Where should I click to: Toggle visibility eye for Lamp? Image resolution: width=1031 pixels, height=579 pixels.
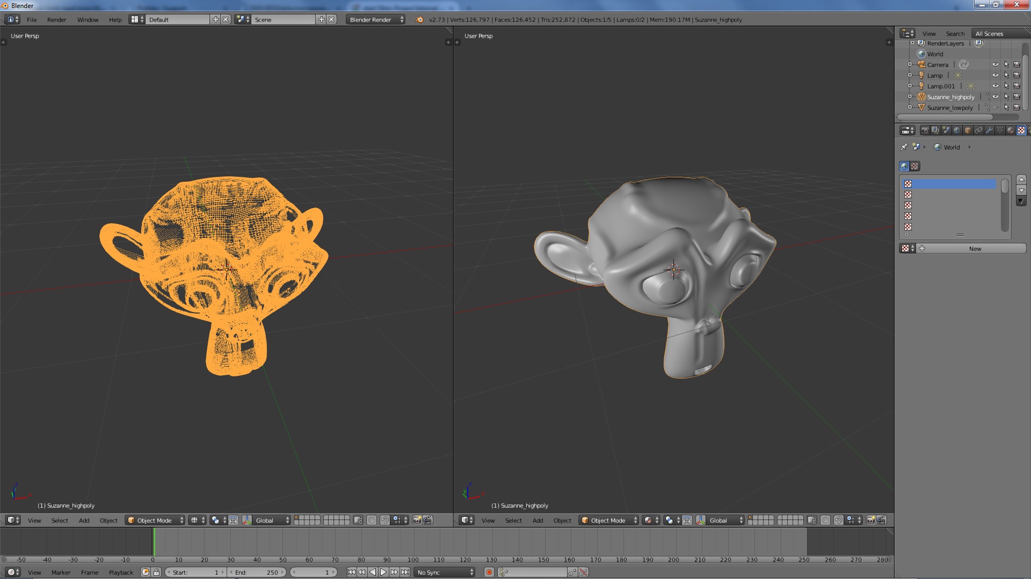(x=996, y=75)
